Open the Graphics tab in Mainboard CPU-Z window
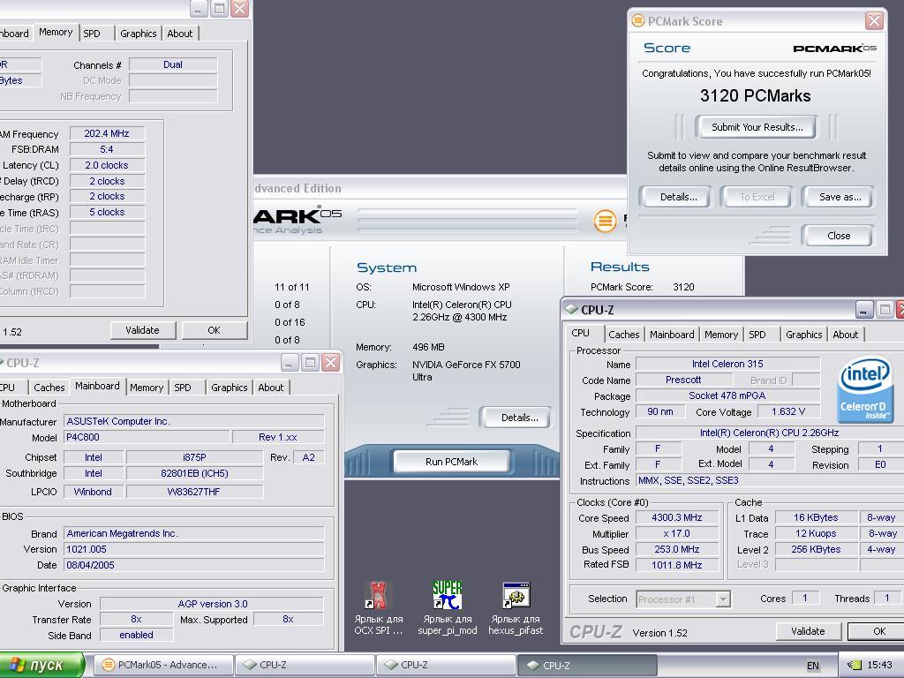The height and width of the screenshot is (678, 904). pos(229,388)
